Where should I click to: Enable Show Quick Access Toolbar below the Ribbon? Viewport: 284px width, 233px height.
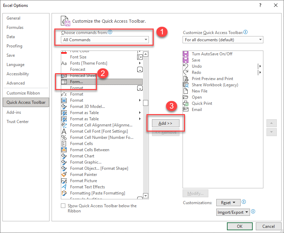[63, 206]
